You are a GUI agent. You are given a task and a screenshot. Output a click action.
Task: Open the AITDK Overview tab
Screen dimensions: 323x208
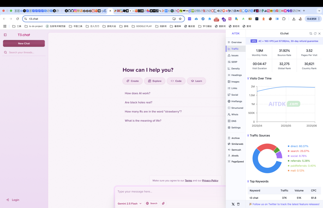coord(236,42)
